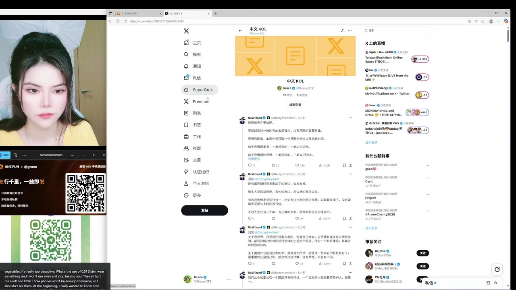516x290 pixels.
Task: Open Premium in the sidebar
Action: coord(197,101)
